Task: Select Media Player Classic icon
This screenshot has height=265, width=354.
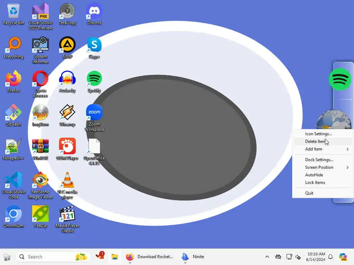Action: tap(67, 219)
